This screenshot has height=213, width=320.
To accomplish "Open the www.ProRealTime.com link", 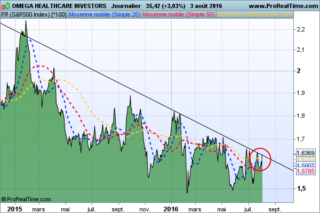I will tap(283, 6).
